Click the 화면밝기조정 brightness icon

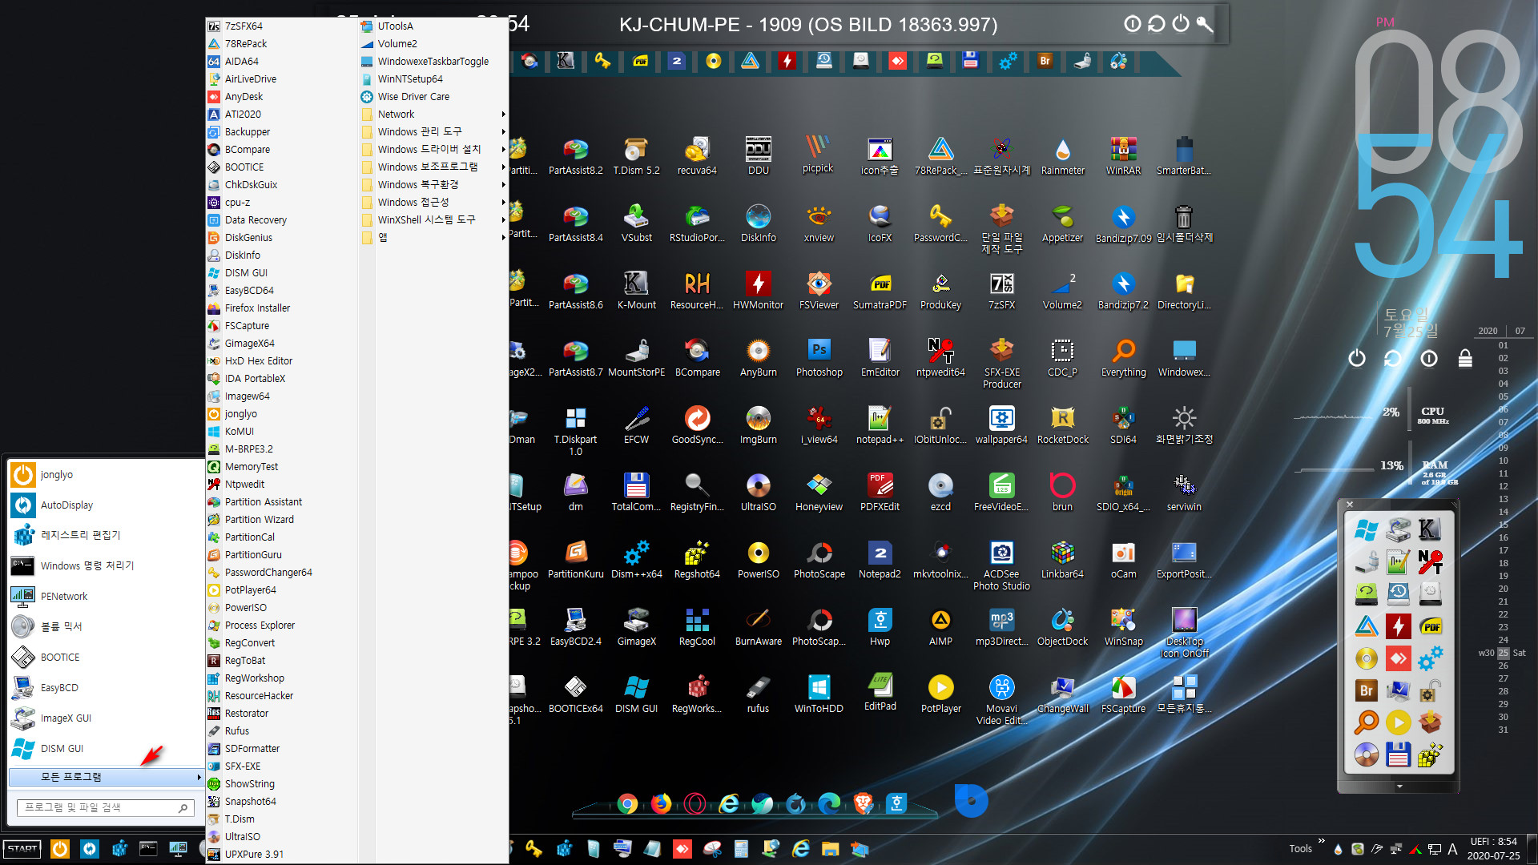(x=1184, y=424)
